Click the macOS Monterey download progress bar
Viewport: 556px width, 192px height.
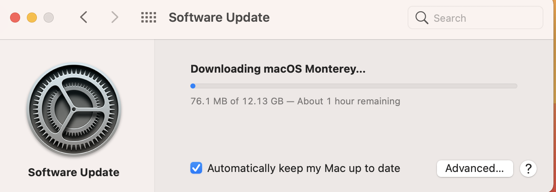[353, 86]
